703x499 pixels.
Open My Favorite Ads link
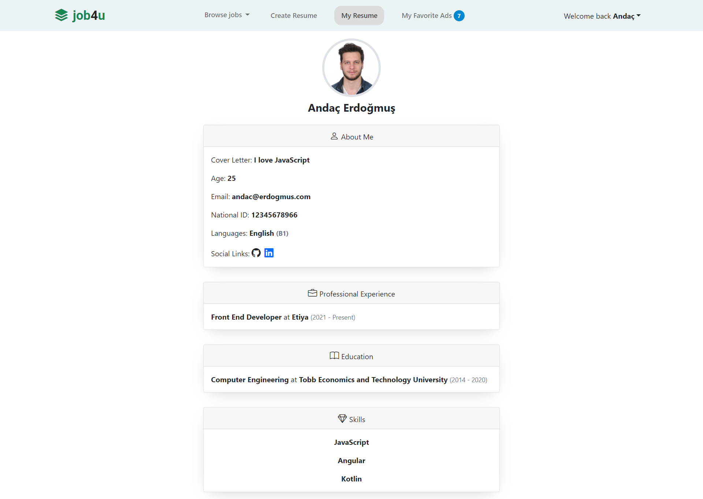click(426, 16)
